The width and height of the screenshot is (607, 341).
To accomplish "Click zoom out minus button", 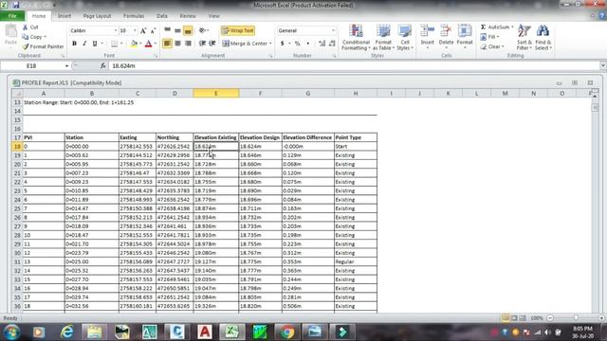I will 550,318.
